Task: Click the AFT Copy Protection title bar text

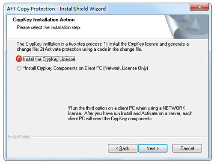Action: click(x=56, y=9)
